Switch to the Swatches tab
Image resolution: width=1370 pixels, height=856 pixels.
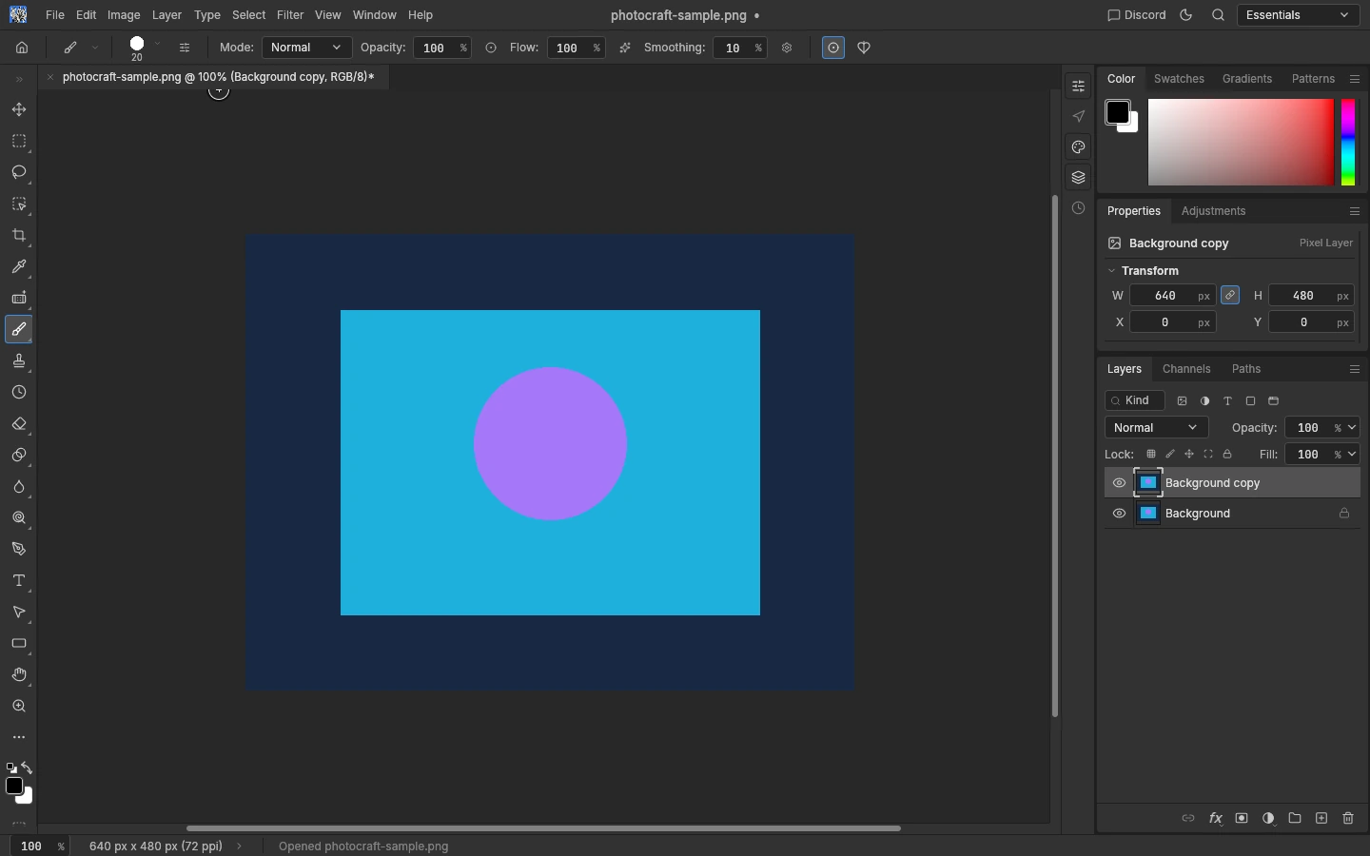click(1179, 79)
